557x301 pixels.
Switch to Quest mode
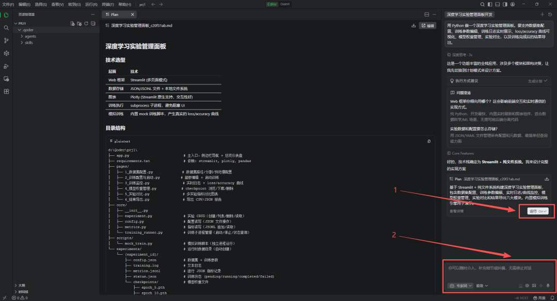285,4
